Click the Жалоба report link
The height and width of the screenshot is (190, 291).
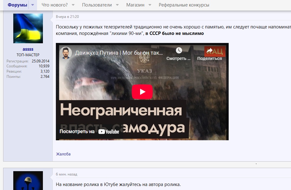click(x=63, y=154)
